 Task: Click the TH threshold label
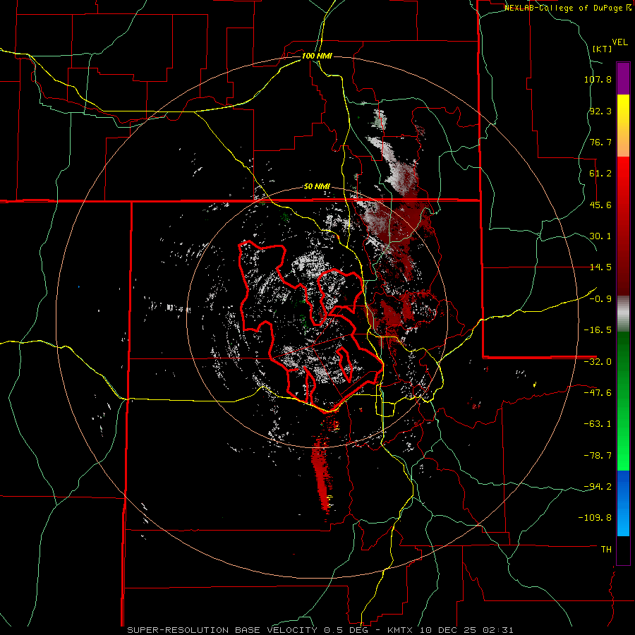coord(606,550)
